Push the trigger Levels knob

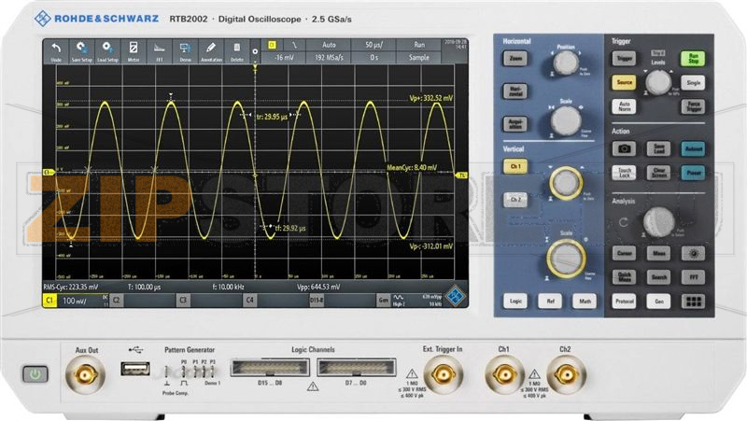click(658, 82)
